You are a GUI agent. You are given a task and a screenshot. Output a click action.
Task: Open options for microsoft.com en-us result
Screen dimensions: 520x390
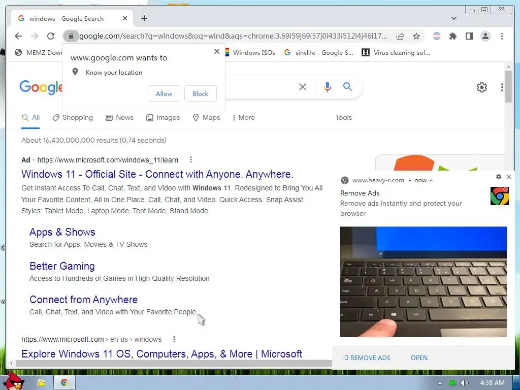174,339
